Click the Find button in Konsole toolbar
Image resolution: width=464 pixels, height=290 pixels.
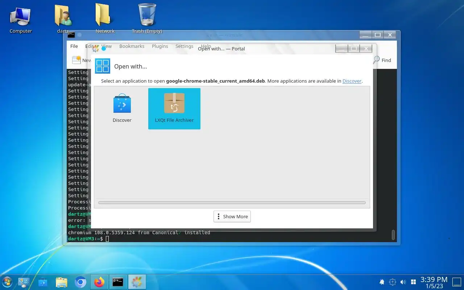coord(382,60)
